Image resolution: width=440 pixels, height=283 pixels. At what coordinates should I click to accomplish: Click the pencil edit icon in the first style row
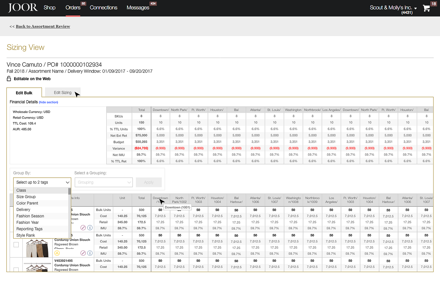tap(83, 228)
